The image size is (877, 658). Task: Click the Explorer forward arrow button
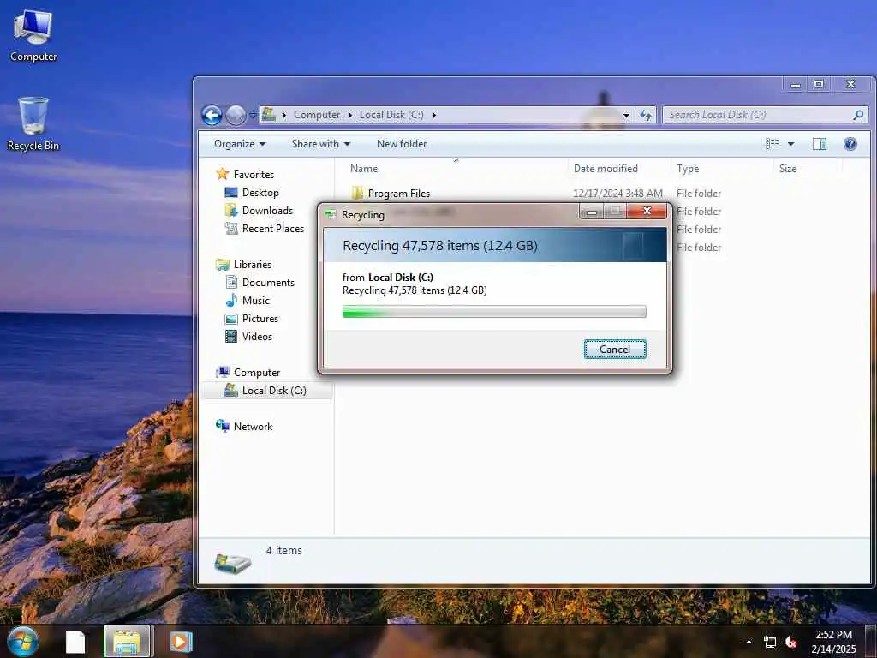pyautogui.click(x=236, y=116)
